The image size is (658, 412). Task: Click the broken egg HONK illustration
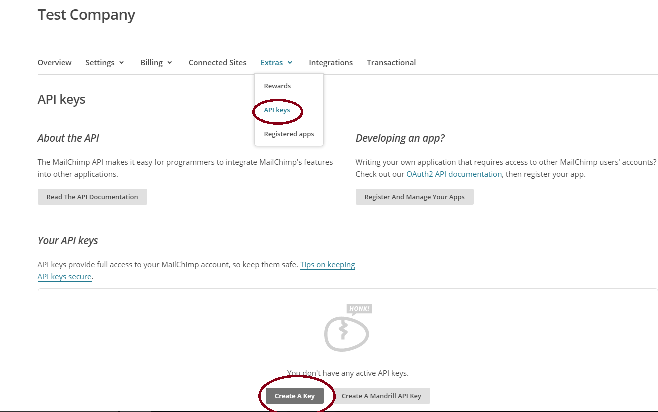pyautogui.click(x=348, y=328)
